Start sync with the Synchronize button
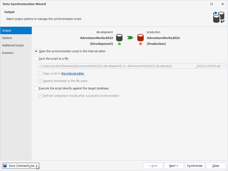 point(195,166)
